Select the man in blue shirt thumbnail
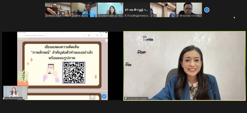The image size is (247, 113). (84, 10)
